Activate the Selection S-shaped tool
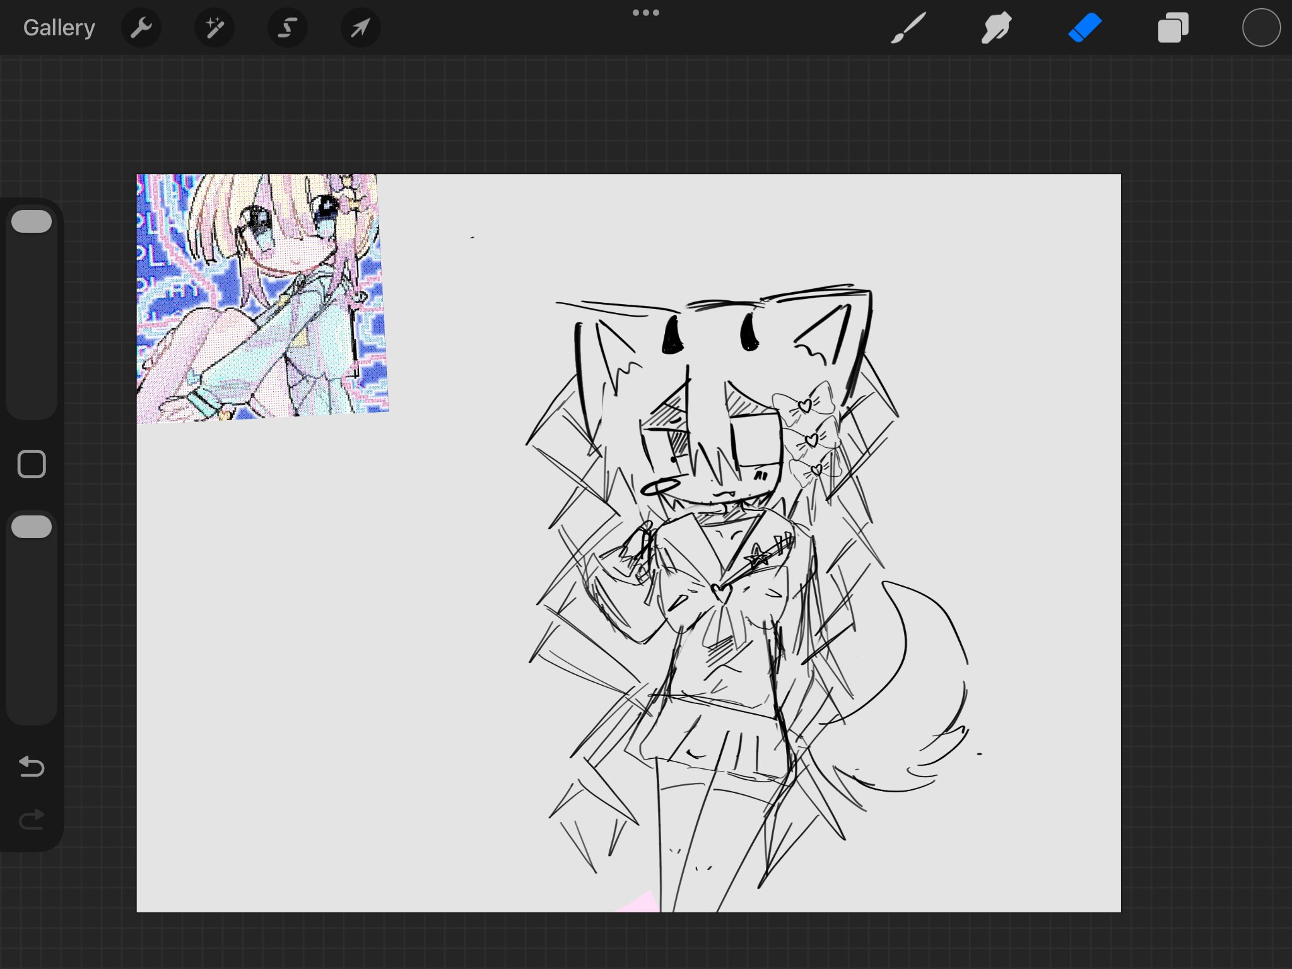This screenshot has height=969, width=1292. click(287, 28)
